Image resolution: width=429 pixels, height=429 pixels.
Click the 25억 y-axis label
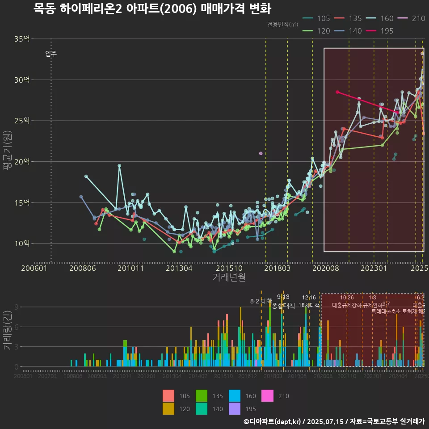coord(22,121)
